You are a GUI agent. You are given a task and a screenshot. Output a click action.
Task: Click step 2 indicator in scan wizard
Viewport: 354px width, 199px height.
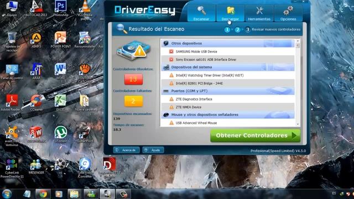pos(237,29)
